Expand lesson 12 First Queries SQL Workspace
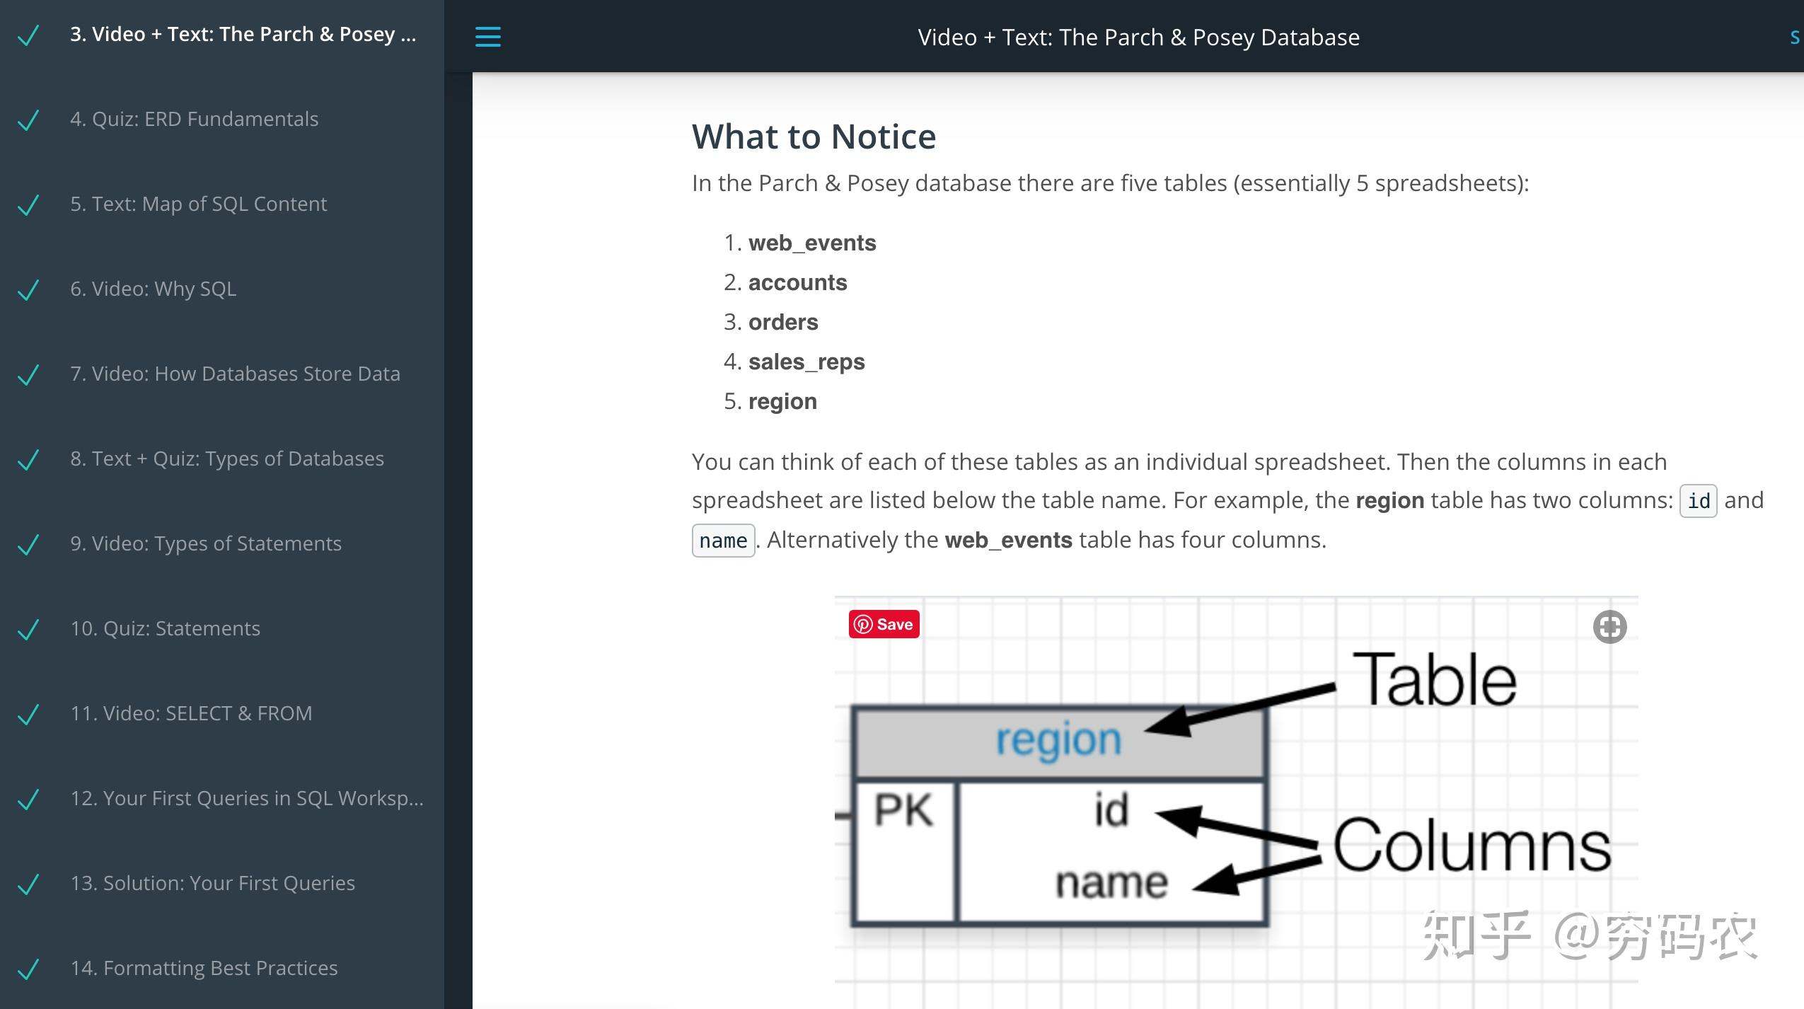Screen dimensions: 1804x1009 [243, 797]
